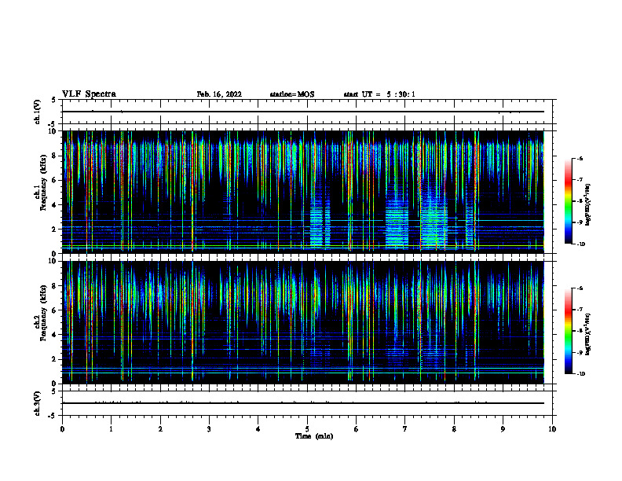622x481 pixels.
Task: Click time axis tick label "8"
Action: click(x=454, y=429)
